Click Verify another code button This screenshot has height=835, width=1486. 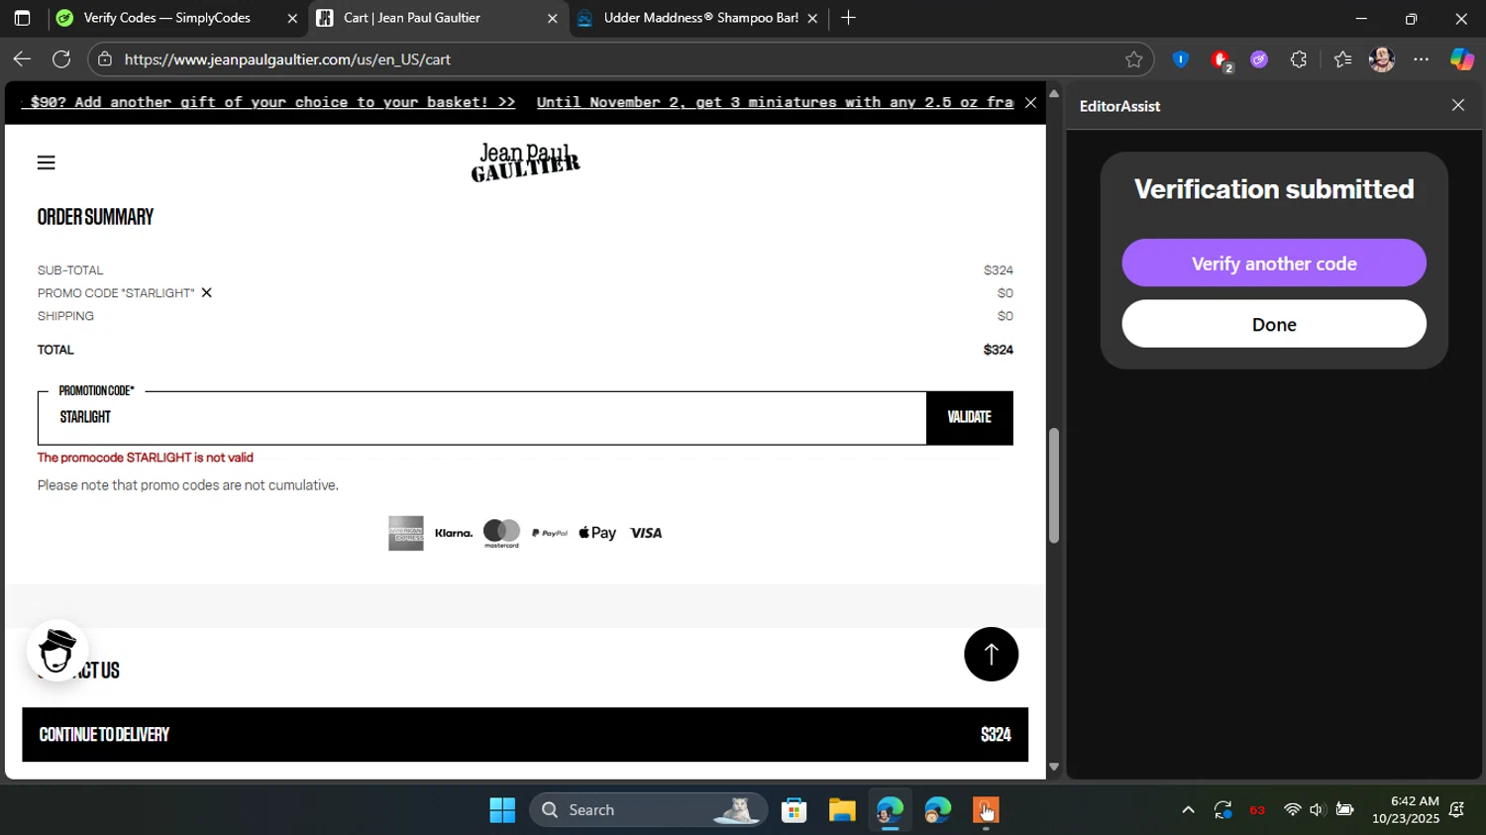(1274, 262)
